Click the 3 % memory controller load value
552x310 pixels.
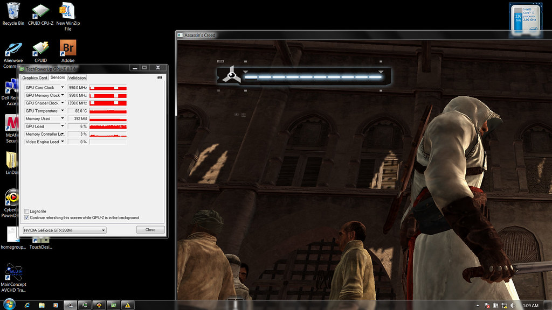78,134
